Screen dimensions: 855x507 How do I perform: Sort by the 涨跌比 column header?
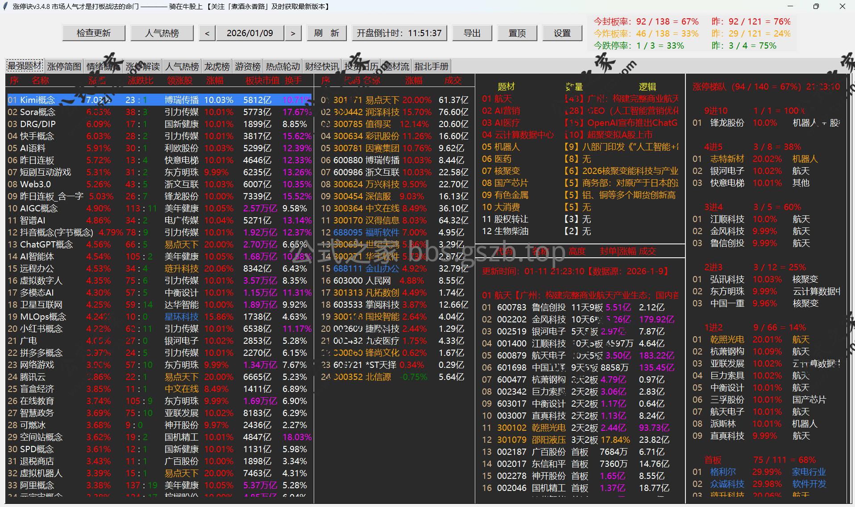(141, 81)
